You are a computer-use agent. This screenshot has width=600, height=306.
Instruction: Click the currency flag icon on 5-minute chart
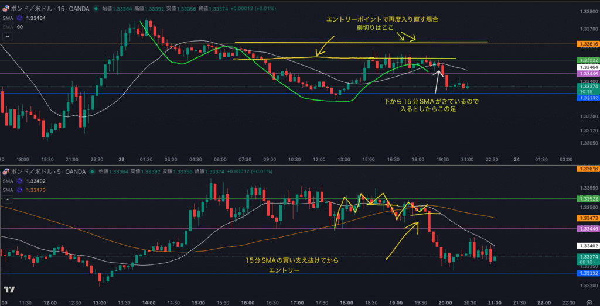pyautogui.click(x=5, y=171)
